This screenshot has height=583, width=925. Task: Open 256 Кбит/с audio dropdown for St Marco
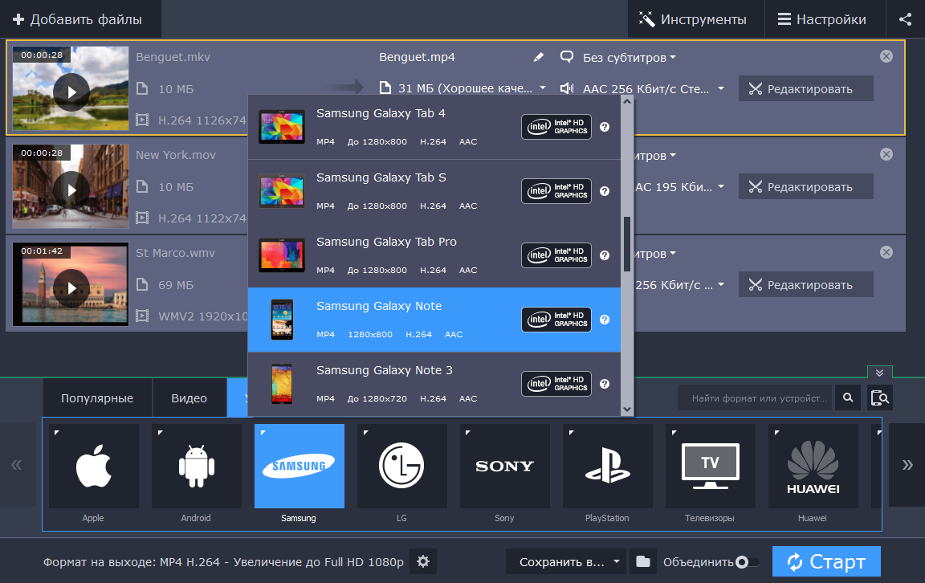(679, 285)
